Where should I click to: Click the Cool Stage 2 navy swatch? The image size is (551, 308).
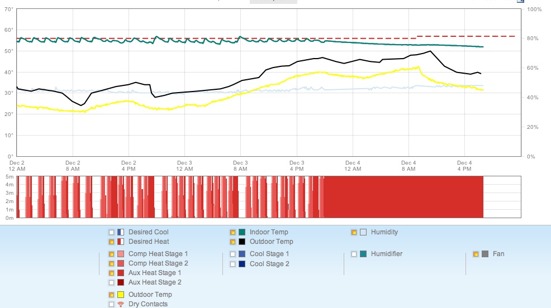(x=242, y=264)
